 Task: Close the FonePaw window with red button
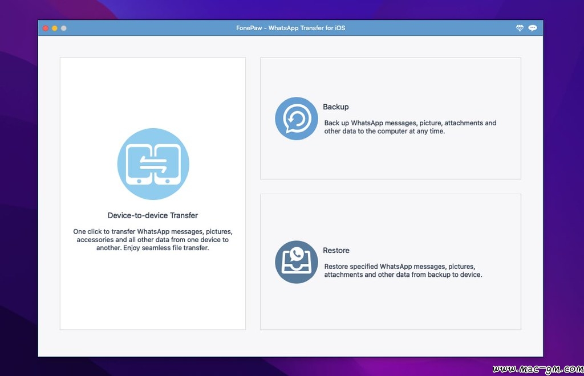pos(46,28)
